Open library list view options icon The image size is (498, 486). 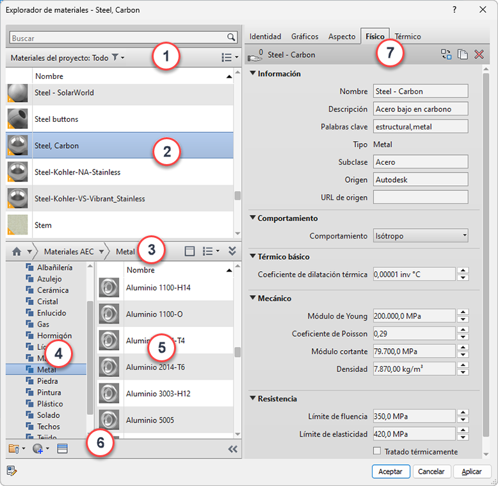(211, 251)
